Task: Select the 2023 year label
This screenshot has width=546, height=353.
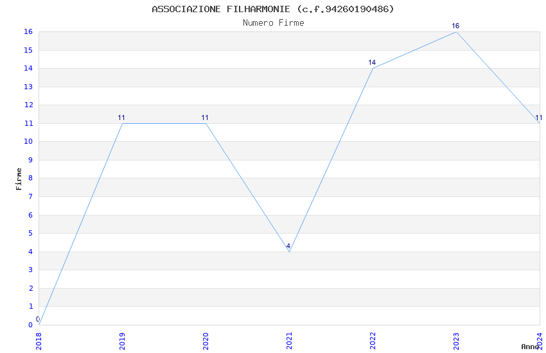Action: 457,341
